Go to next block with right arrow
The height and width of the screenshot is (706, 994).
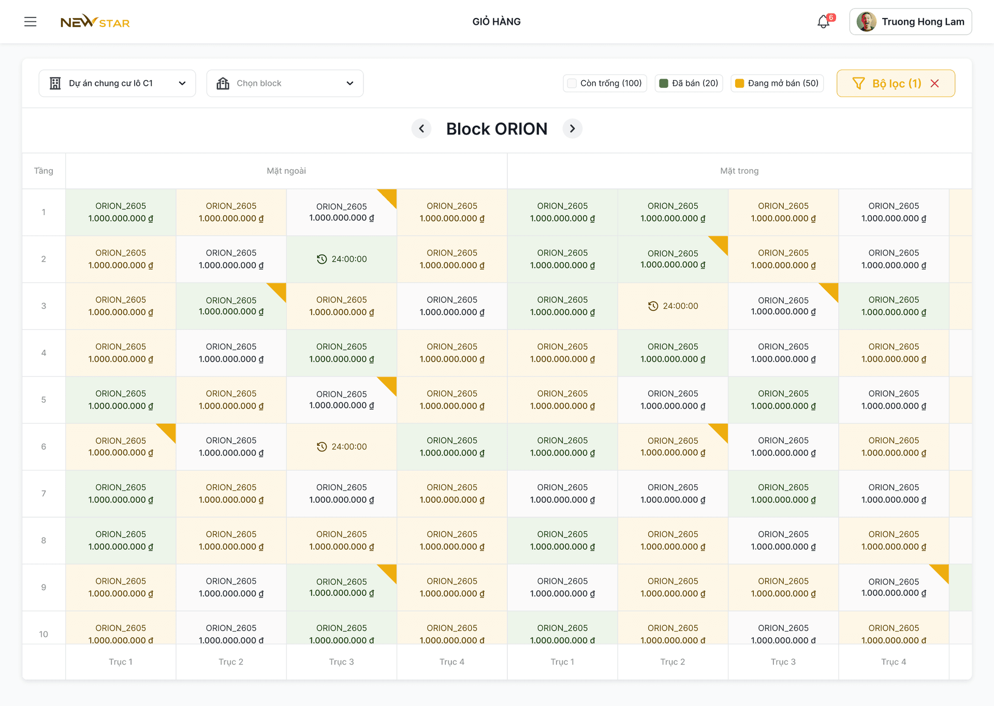(572, 129)
